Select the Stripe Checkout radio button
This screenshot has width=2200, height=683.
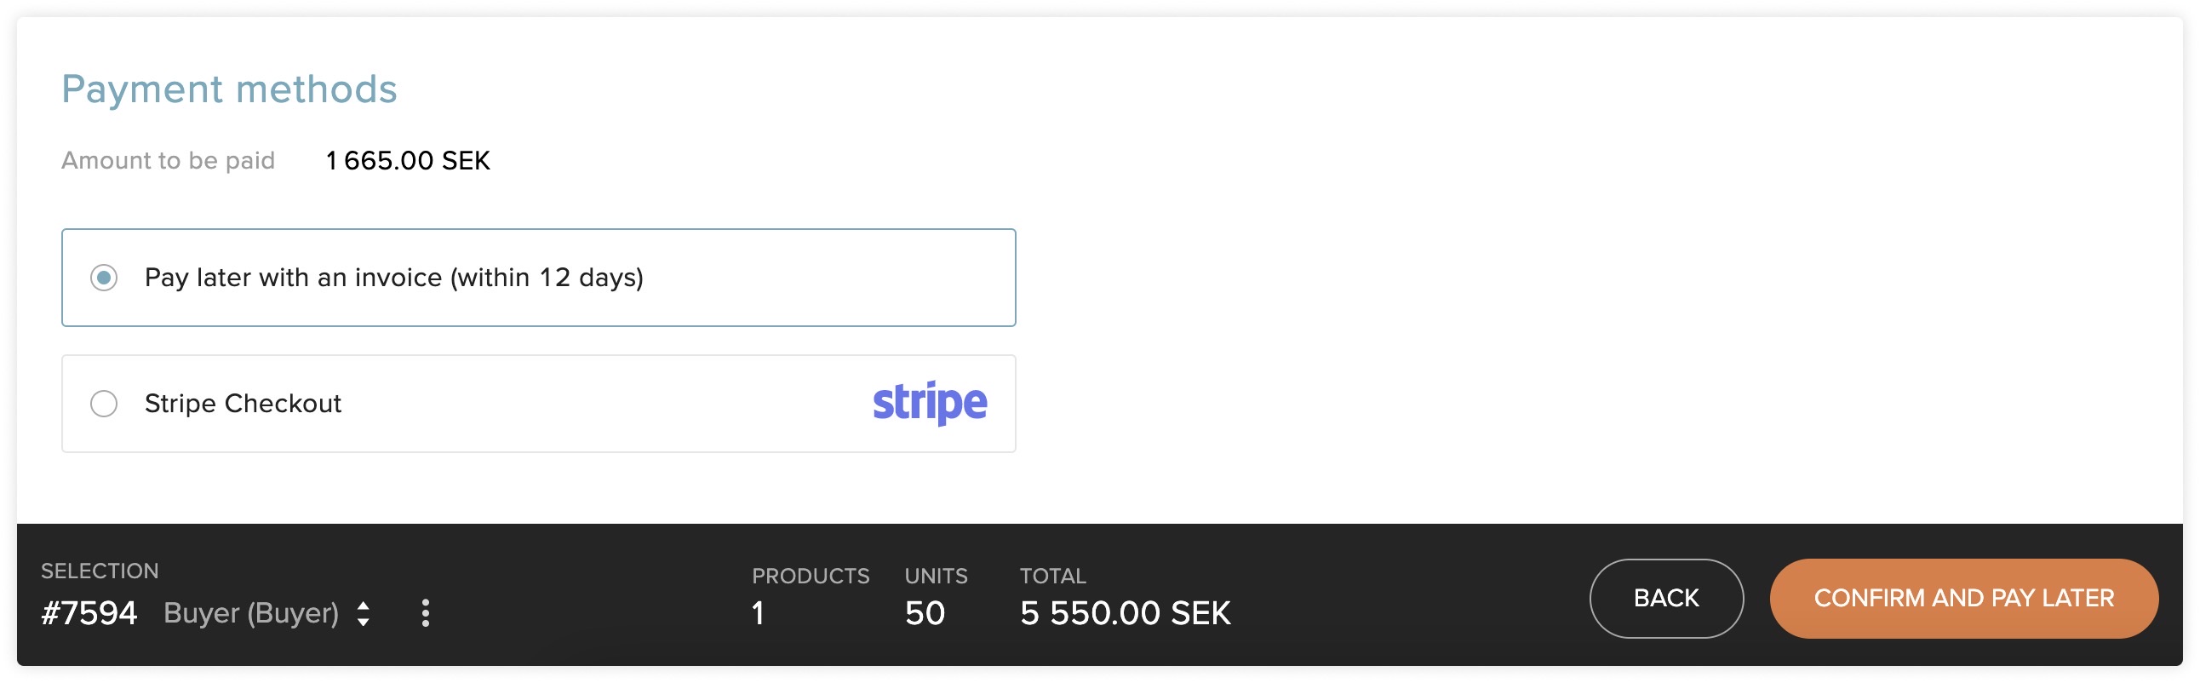pyautogui.click(x=104, y=404)
